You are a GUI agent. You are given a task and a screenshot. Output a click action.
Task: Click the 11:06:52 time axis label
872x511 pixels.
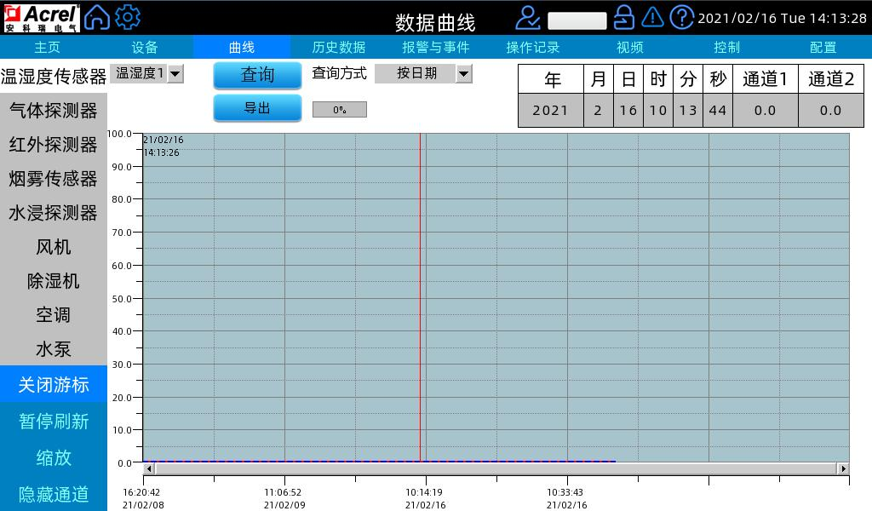coord(283,492)
